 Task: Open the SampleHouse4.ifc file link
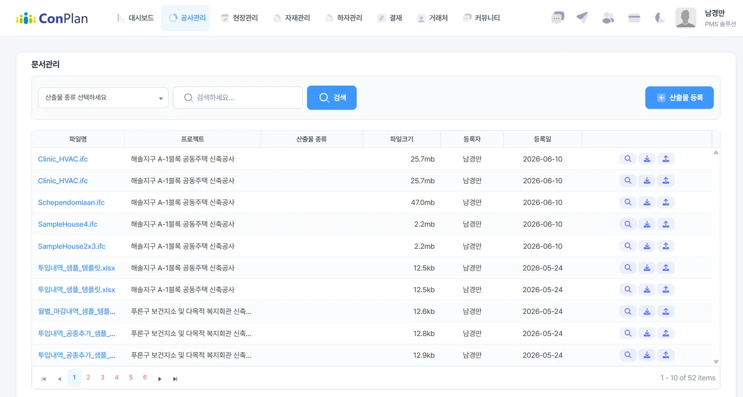point(68,224)
